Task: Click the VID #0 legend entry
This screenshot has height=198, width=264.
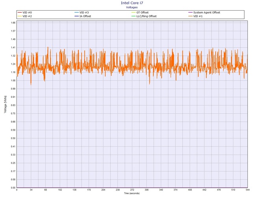Action: [24, 13]
